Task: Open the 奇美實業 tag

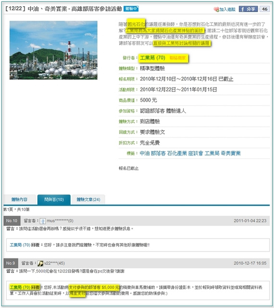Action: 231,153
